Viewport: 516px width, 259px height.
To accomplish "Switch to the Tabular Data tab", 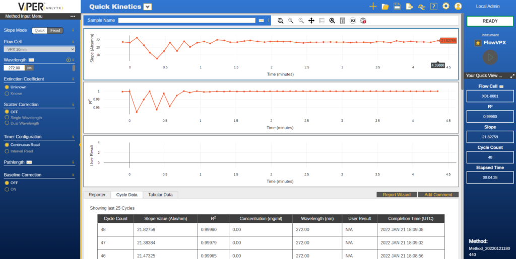I will pos(160,195).
